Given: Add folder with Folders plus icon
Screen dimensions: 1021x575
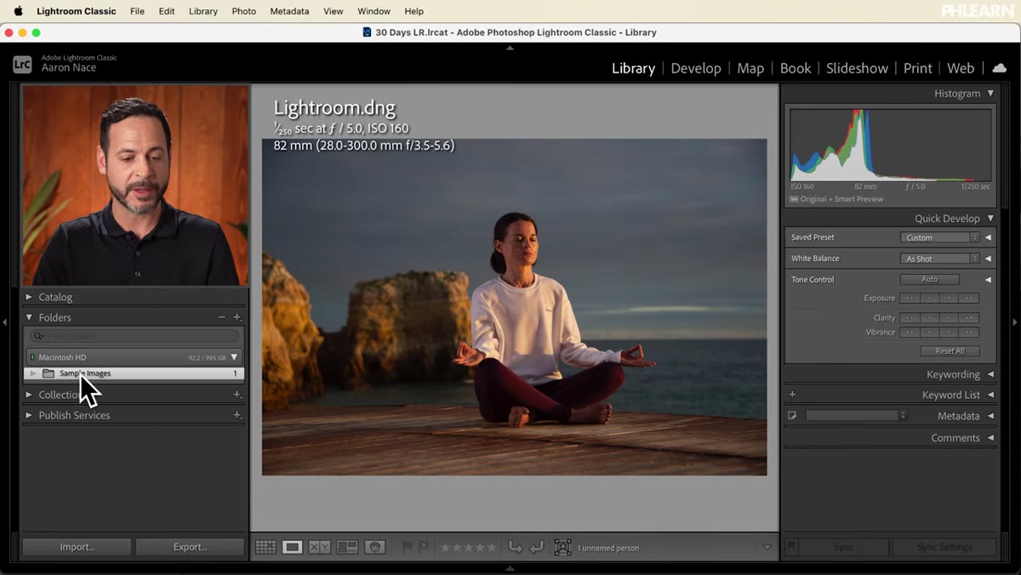Looking at the screenshot, I should pos(237,317).
